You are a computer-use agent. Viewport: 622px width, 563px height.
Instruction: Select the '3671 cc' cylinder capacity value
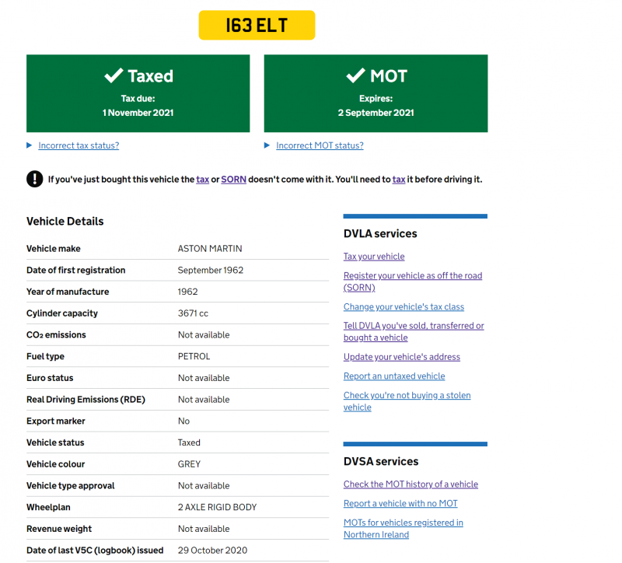193,313
